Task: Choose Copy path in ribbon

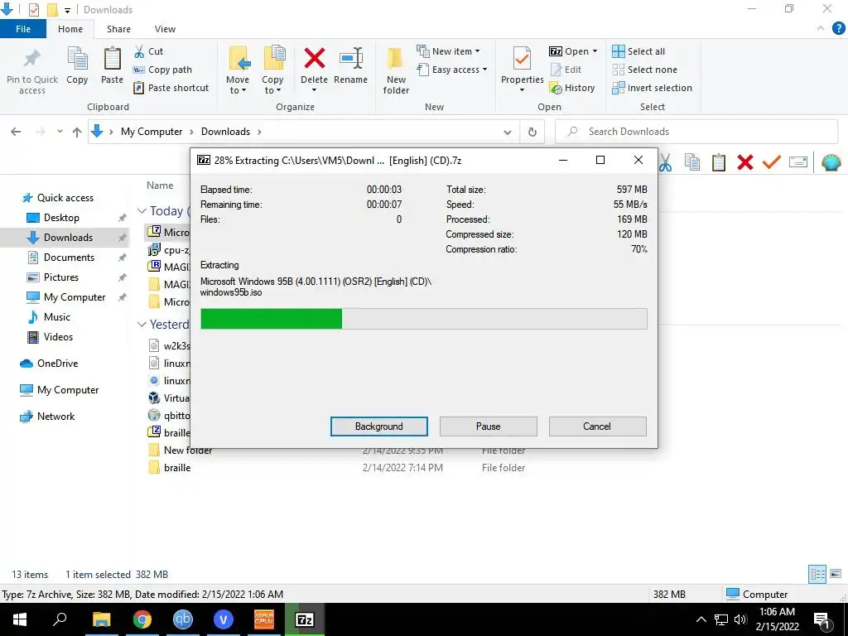Action: pyautogui.click(x=163, y=70)
